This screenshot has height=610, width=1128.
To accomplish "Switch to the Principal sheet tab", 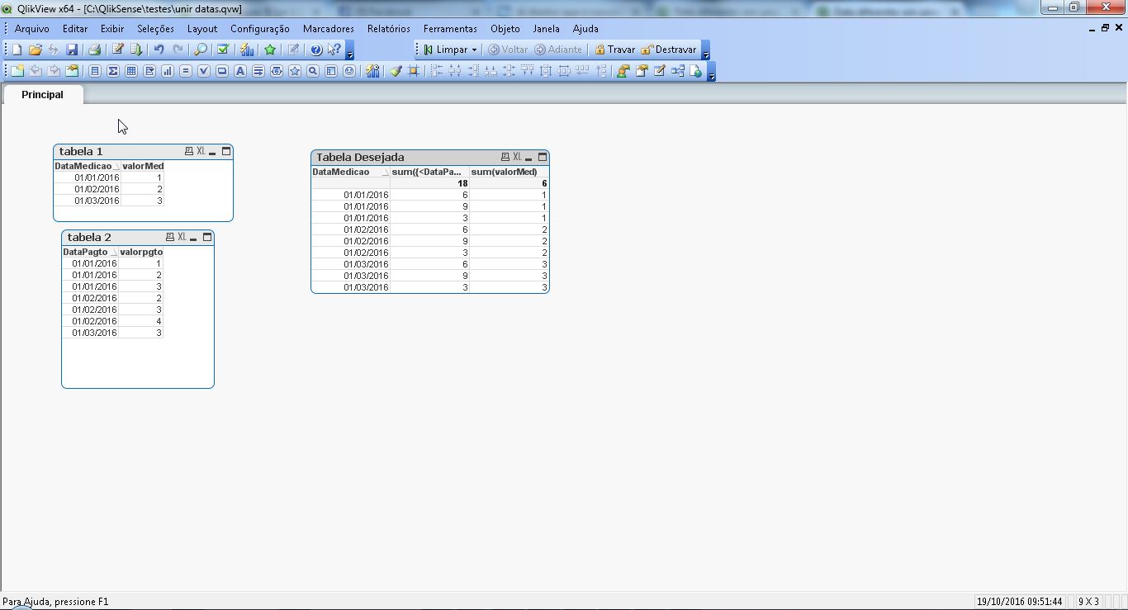I will coord(42,94).
